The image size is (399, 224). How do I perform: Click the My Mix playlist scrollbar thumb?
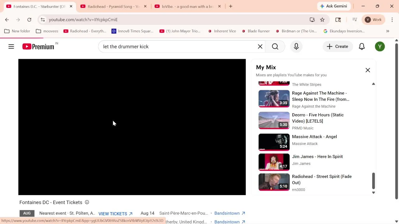coord(373,181)
